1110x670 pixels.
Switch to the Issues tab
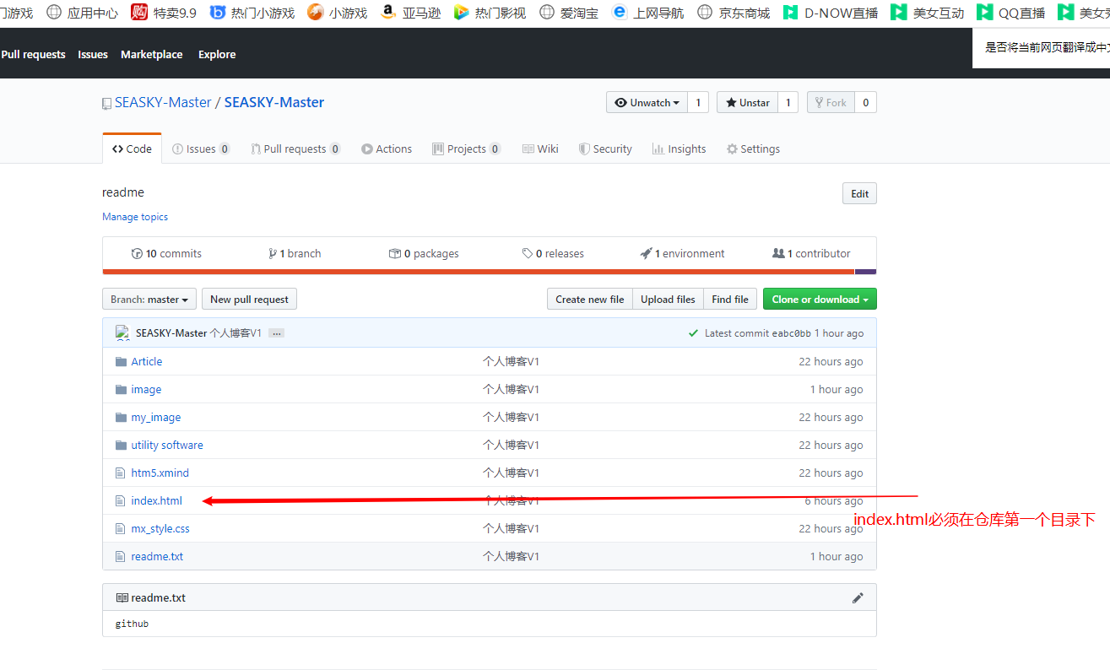[x=201, y=149]
